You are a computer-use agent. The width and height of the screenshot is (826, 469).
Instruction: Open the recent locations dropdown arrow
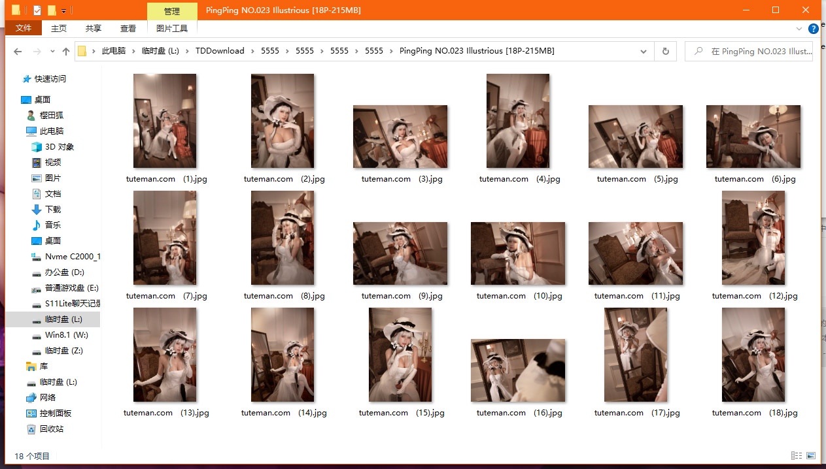coord(52,52)
